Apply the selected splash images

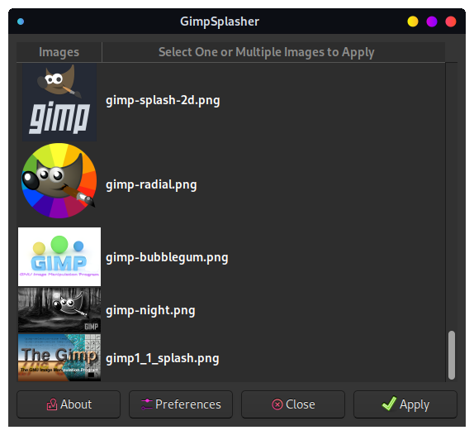(x=405, y=404)
